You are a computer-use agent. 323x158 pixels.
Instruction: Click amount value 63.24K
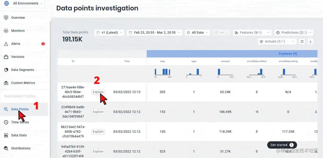pyautogui.click(x=225, y=92)
